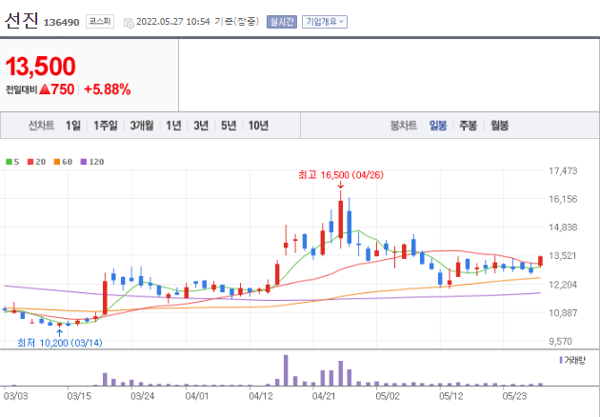Image resolution: width=600 pixels, height=417 pixels.
Task: Click the red 20-day moving average swatch
Action: click(30, 162)
